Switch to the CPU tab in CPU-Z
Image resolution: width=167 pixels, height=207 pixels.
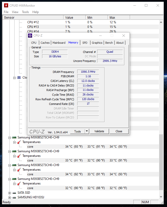coord(34,43)
